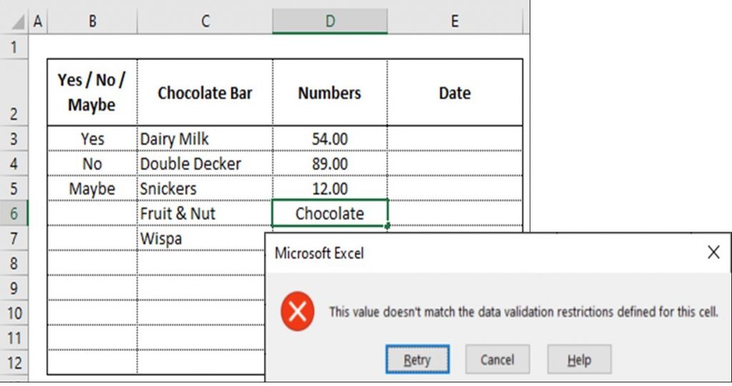Select the Date header cell

[455, 93]
